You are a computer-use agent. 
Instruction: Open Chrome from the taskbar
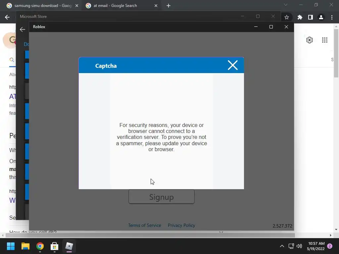tap(40, 246)
